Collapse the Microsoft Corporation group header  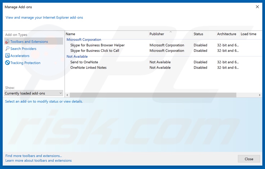coord(84,40)
